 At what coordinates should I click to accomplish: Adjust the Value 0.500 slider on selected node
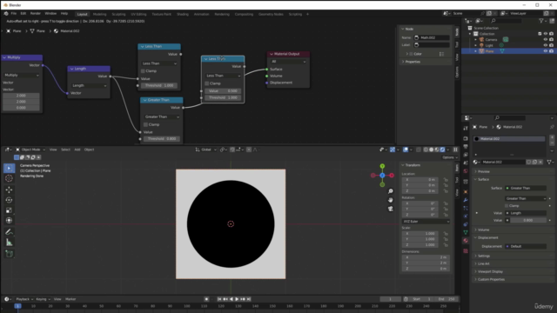coord(223,90)
